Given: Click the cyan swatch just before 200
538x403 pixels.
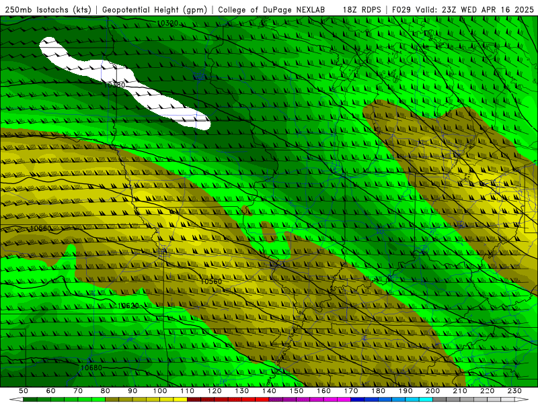Looking at the screenshot, I should click(x=426, y=400).
